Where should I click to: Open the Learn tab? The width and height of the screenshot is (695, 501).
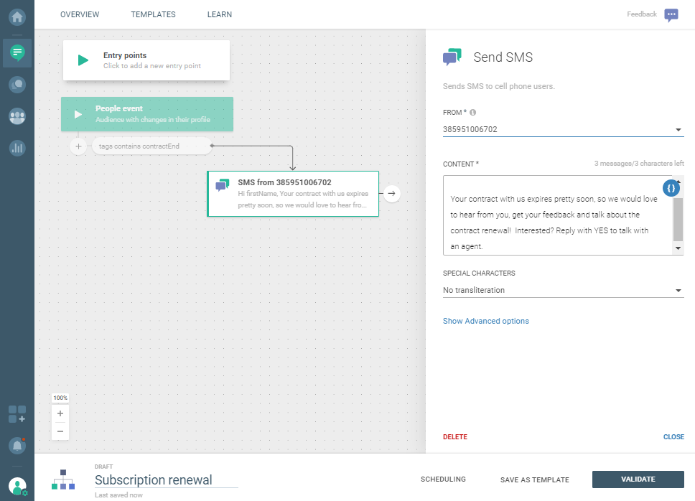point(219,14)
